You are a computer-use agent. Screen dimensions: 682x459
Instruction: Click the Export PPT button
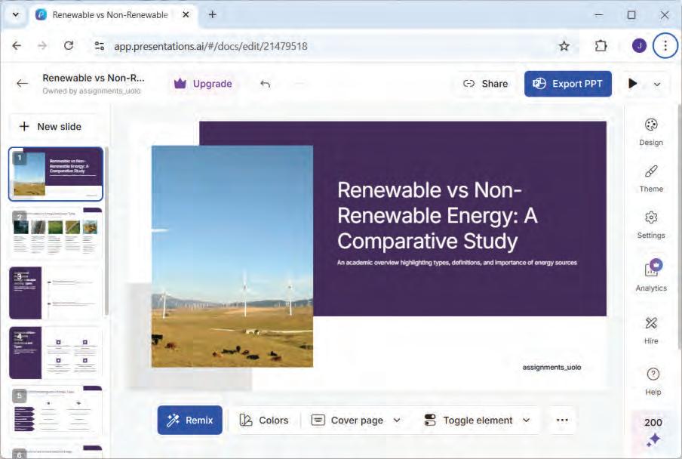[567, 84]
